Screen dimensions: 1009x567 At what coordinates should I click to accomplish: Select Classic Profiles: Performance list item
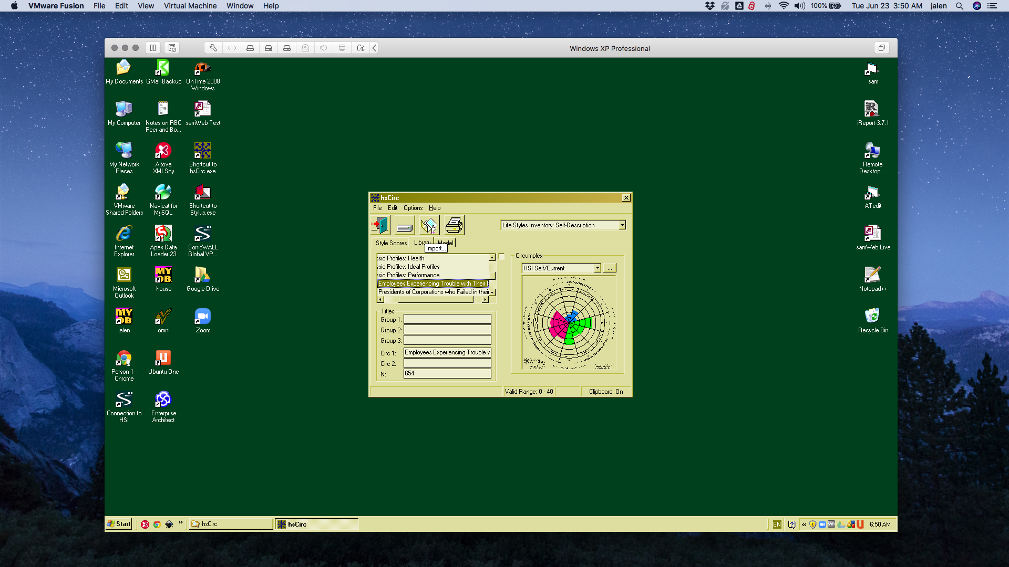(x=433, y=275)
